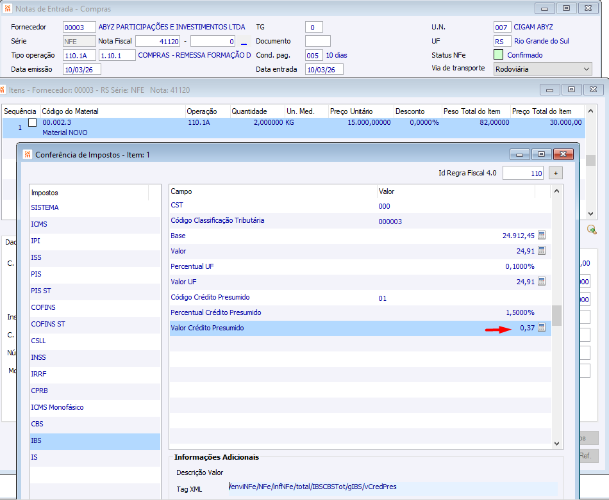The image size is (609, 500).
Task: Open calculator icon in the Base row
Action: (x=541, y=236)
